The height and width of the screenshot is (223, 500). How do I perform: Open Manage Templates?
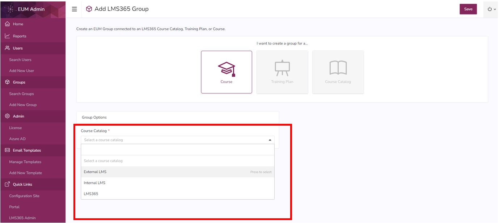pos(25,162)
